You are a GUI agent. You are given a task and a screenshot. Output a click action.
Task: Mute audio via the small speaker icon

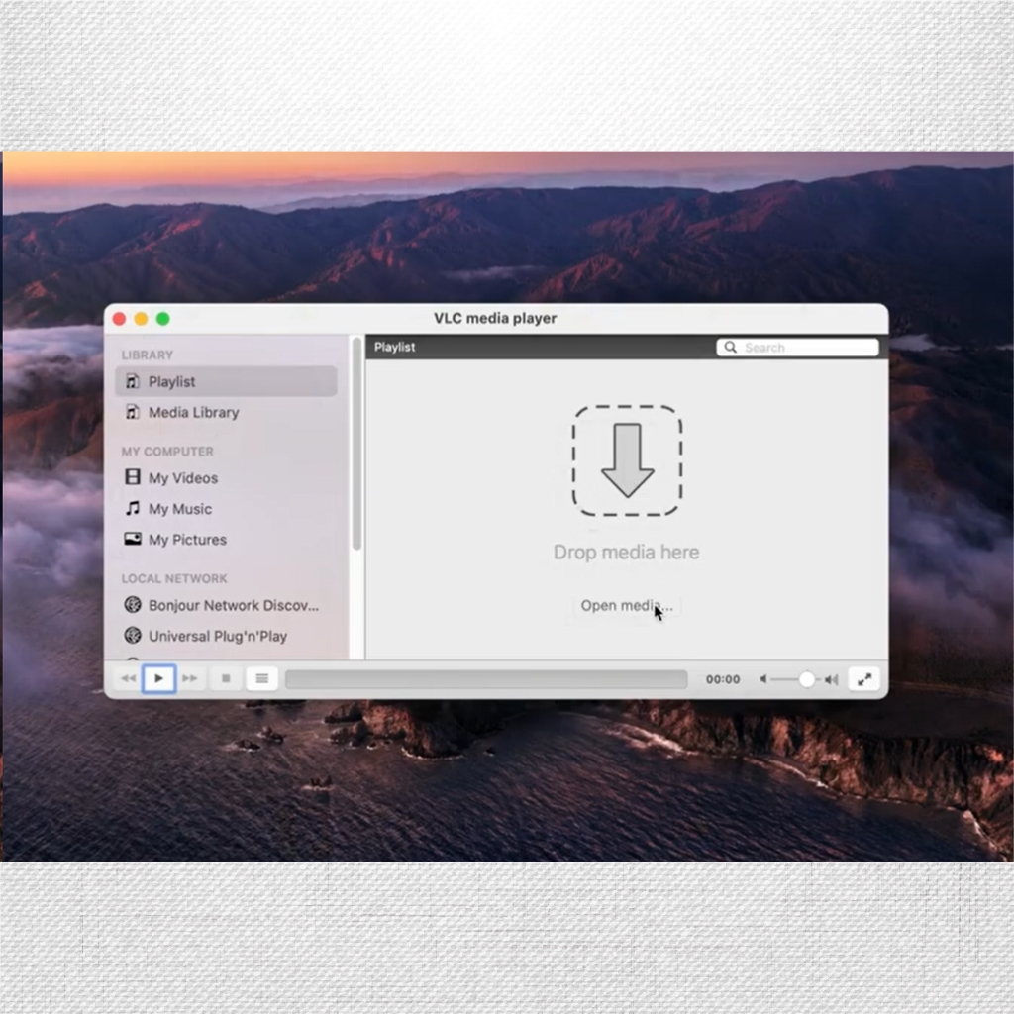click(x=763, y=679)
